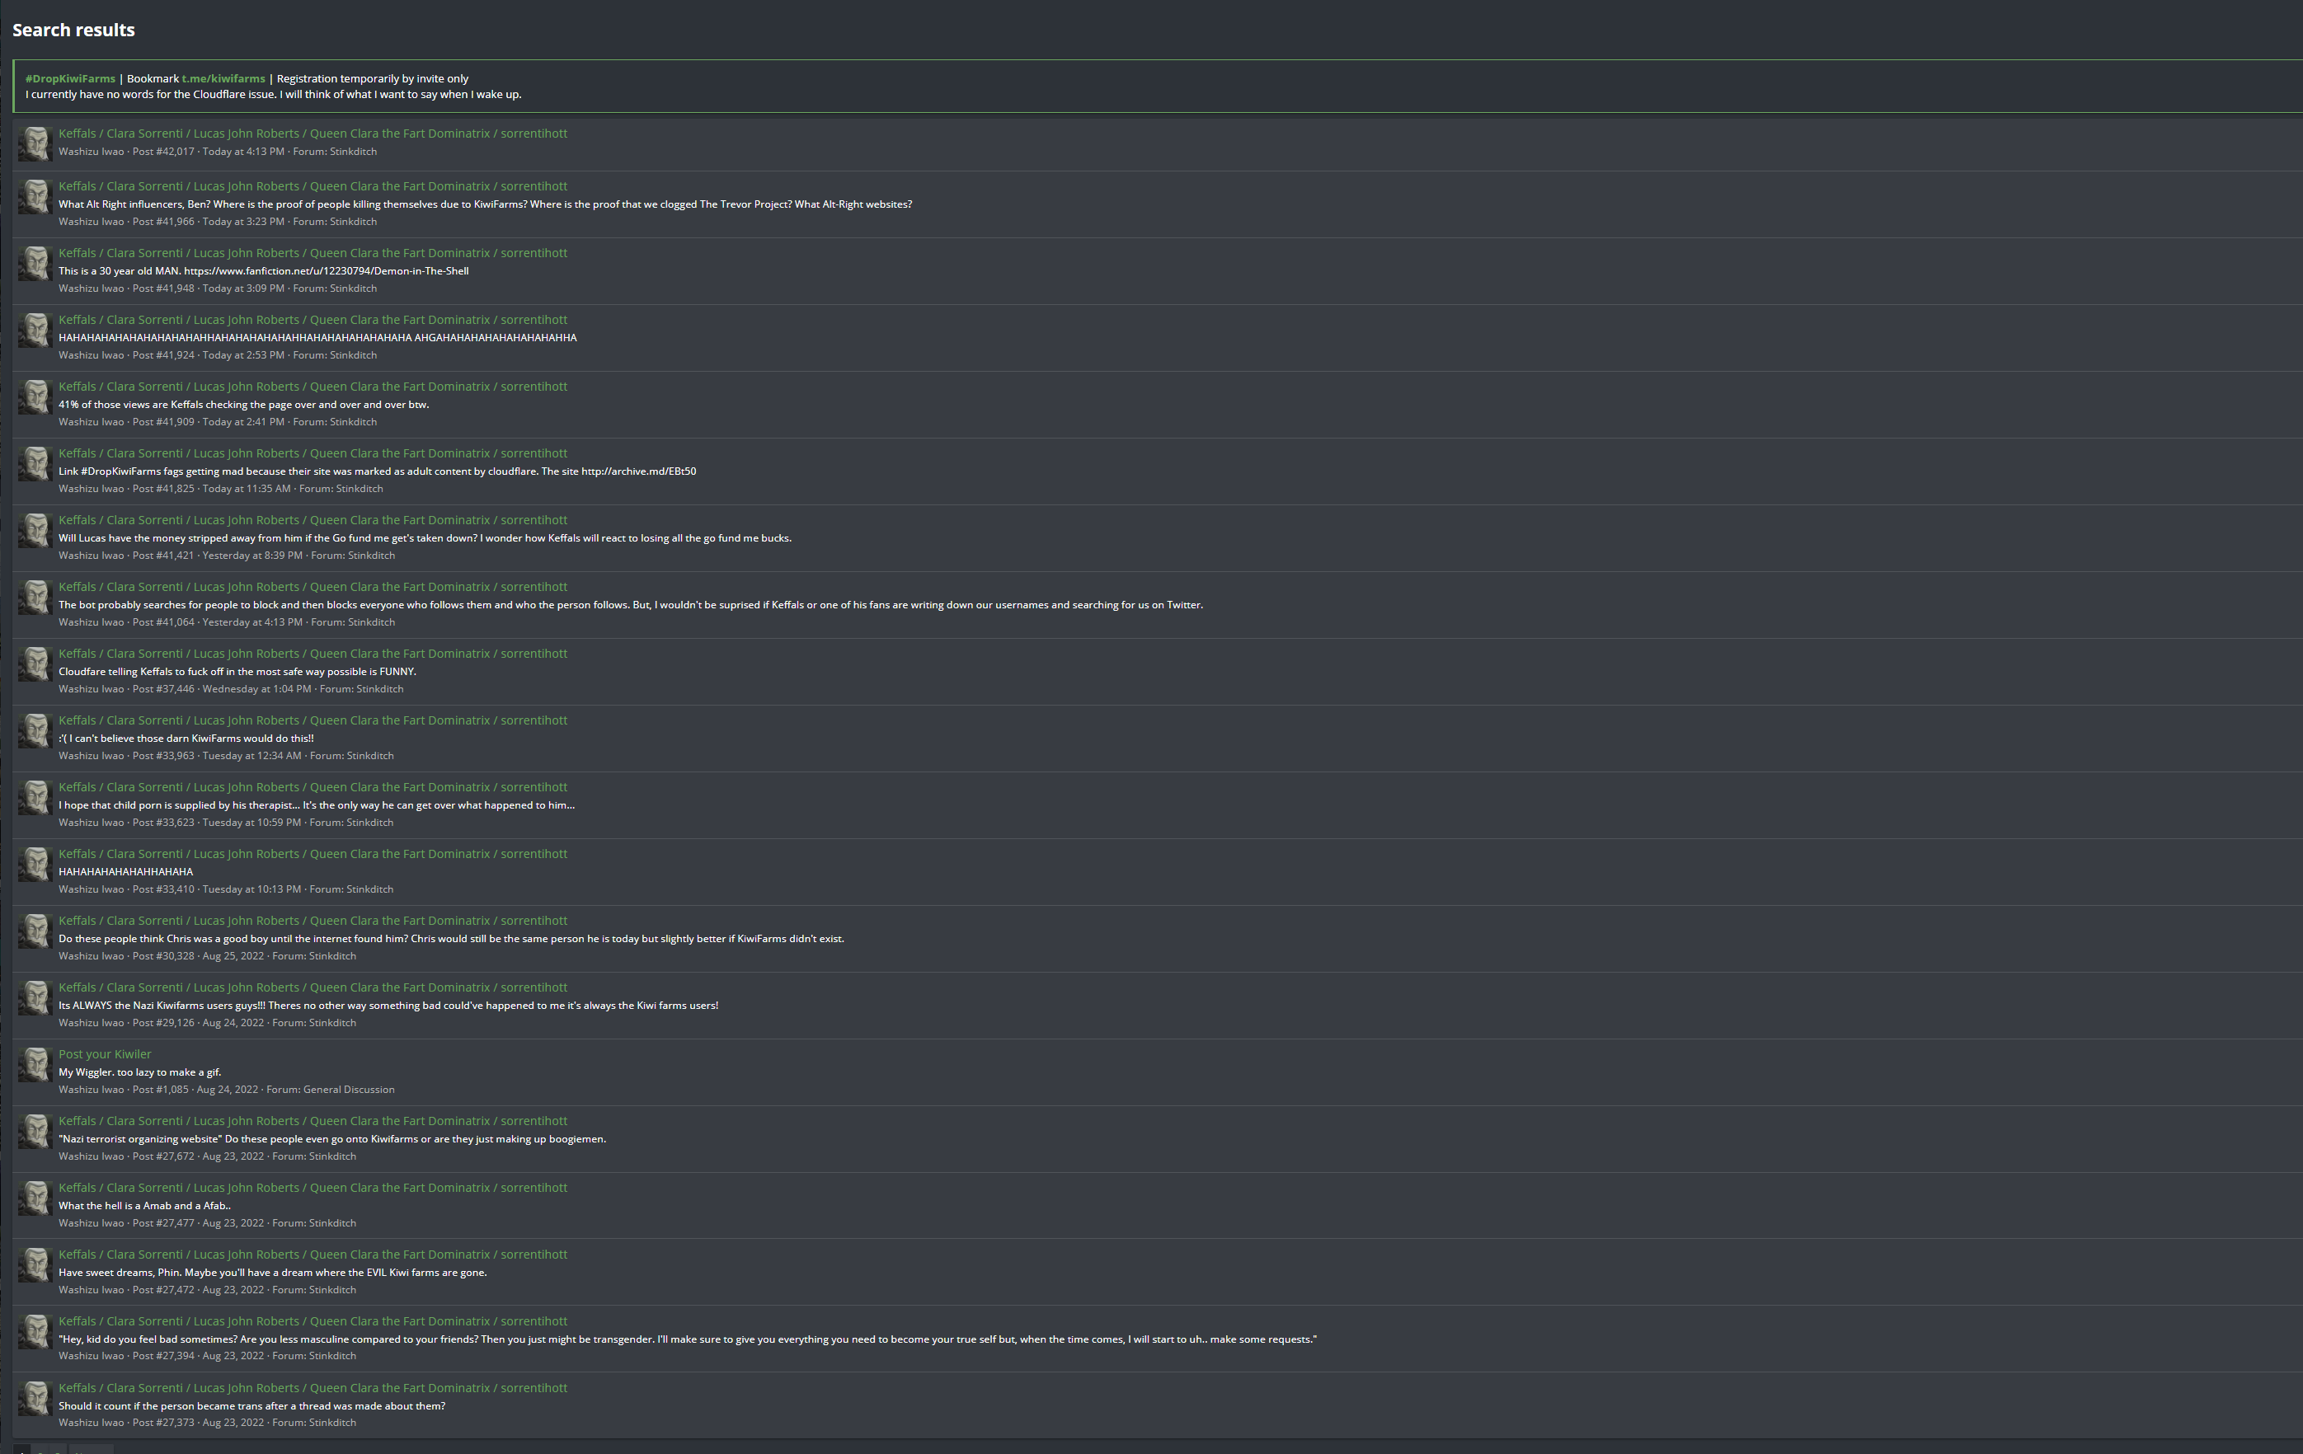Click the snippet starting 'The bot probably searches'
2303x1454 pixels.
[632, 605]
